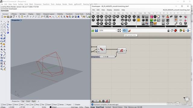
Task: Open the 125% zoom level dropdown
Action: tap(116, 31)
